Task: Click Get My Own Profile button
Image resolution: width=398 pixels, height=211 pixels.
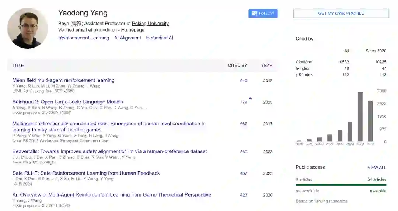Action: pos(341,13)
